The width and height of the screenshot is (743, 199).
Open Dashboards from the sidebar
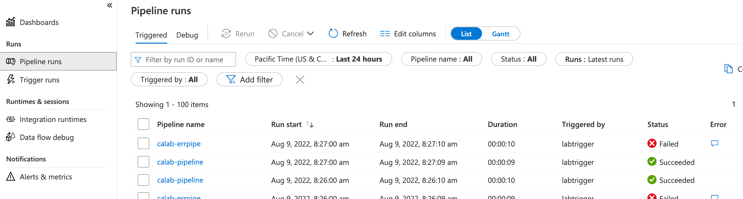(39, 22)
